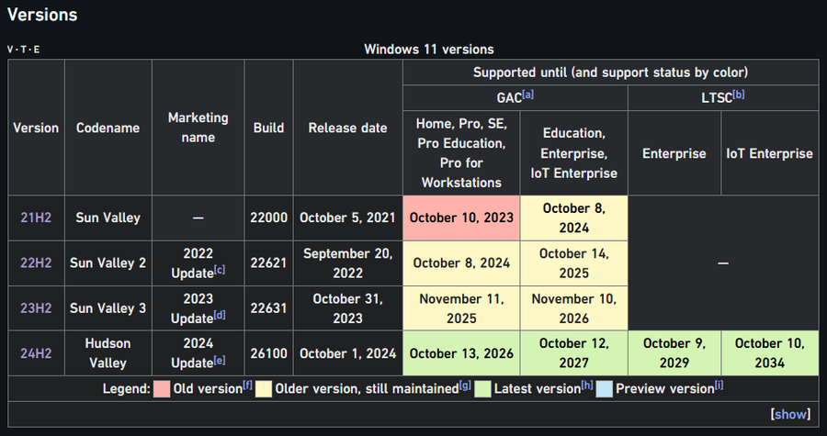Select the Sun Valley 3 codename cell
The height and width of the screenshot is (436, 827).
pos(108,308)
